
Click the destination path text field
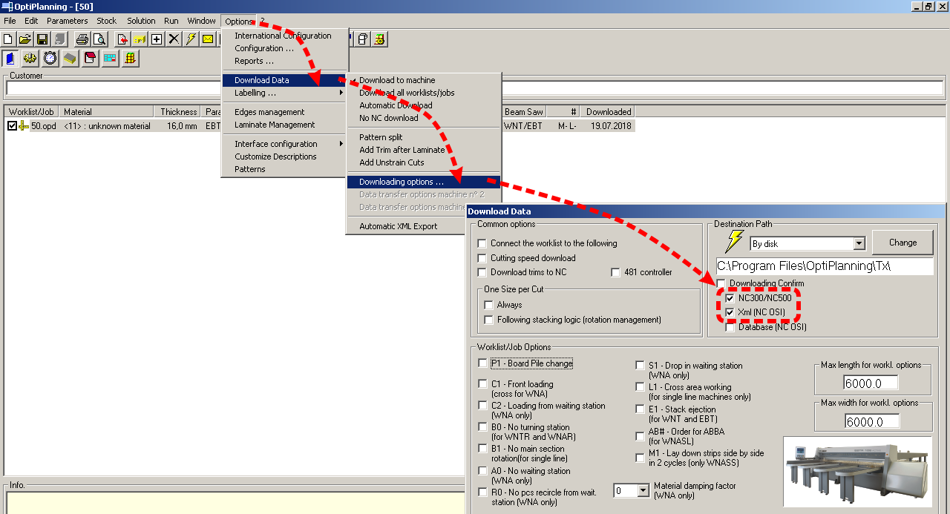click(825, 266)
